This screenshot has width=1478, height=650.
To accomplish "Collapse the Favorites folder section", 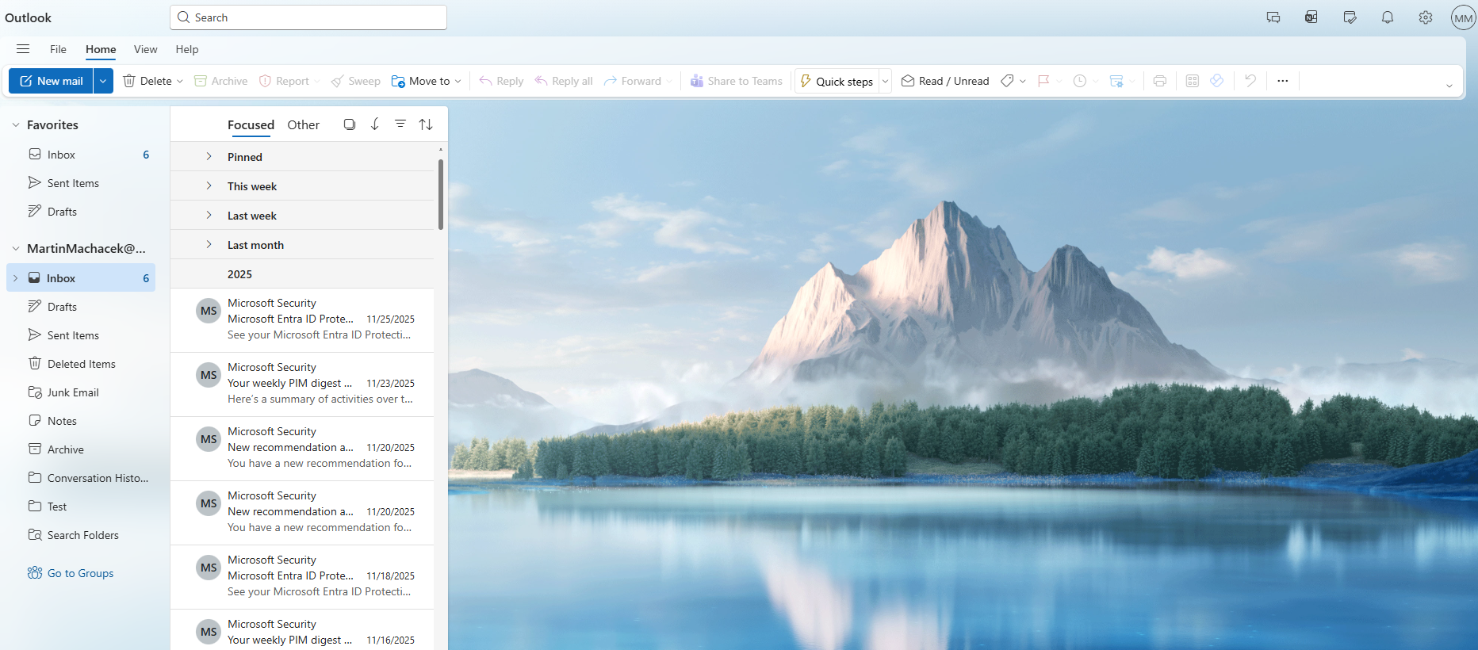I will coord(16,125).
